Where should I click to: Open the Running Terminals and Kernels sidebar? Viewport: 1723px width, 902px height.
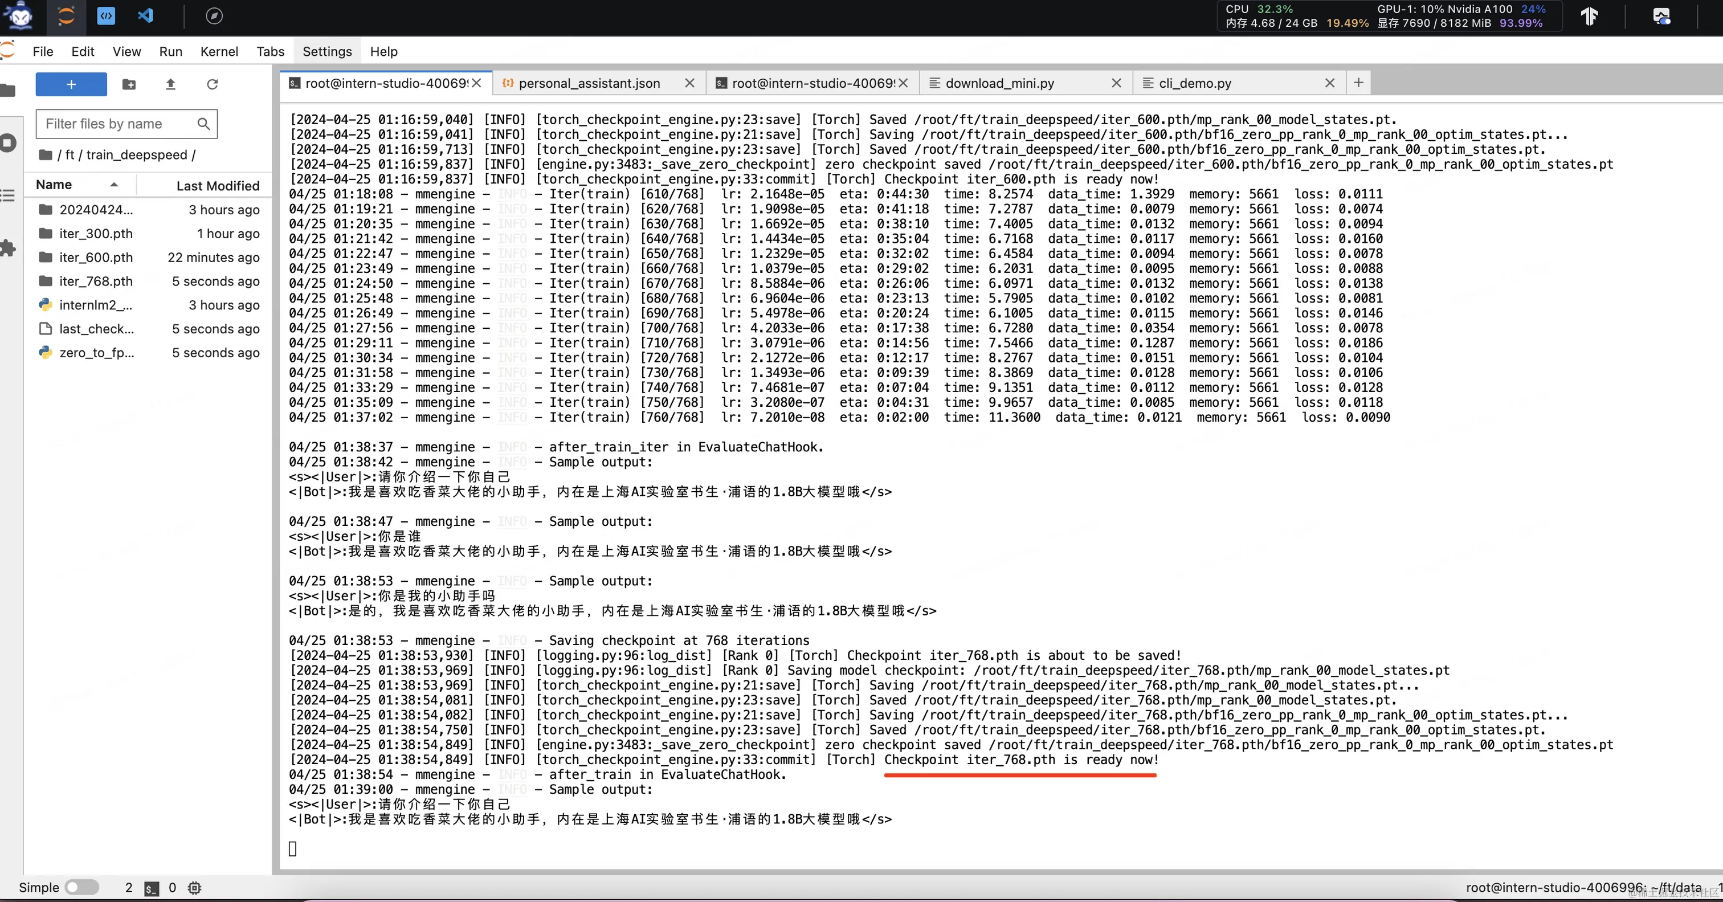(8, 142)
